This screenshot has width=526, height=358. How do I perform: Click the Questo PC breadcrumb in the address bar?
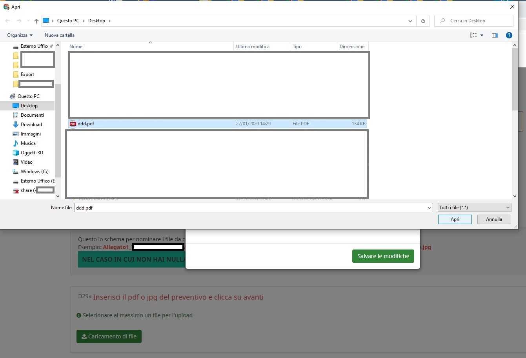click(x=68, y=21)
